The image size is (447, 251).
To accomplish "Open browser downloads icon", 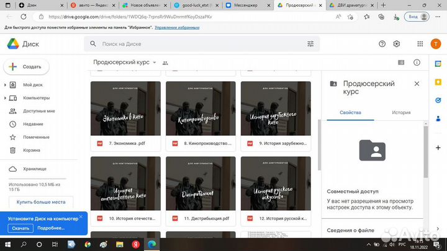I will tap(396, 17).
